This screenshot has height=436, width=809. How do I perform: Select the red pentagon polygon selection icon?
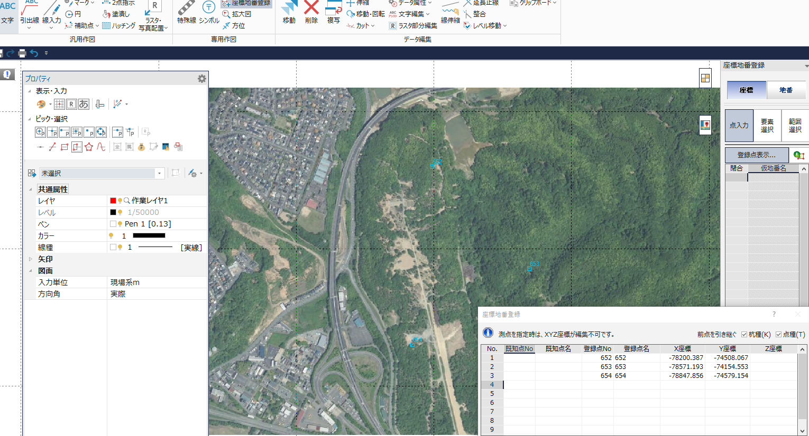89,147
